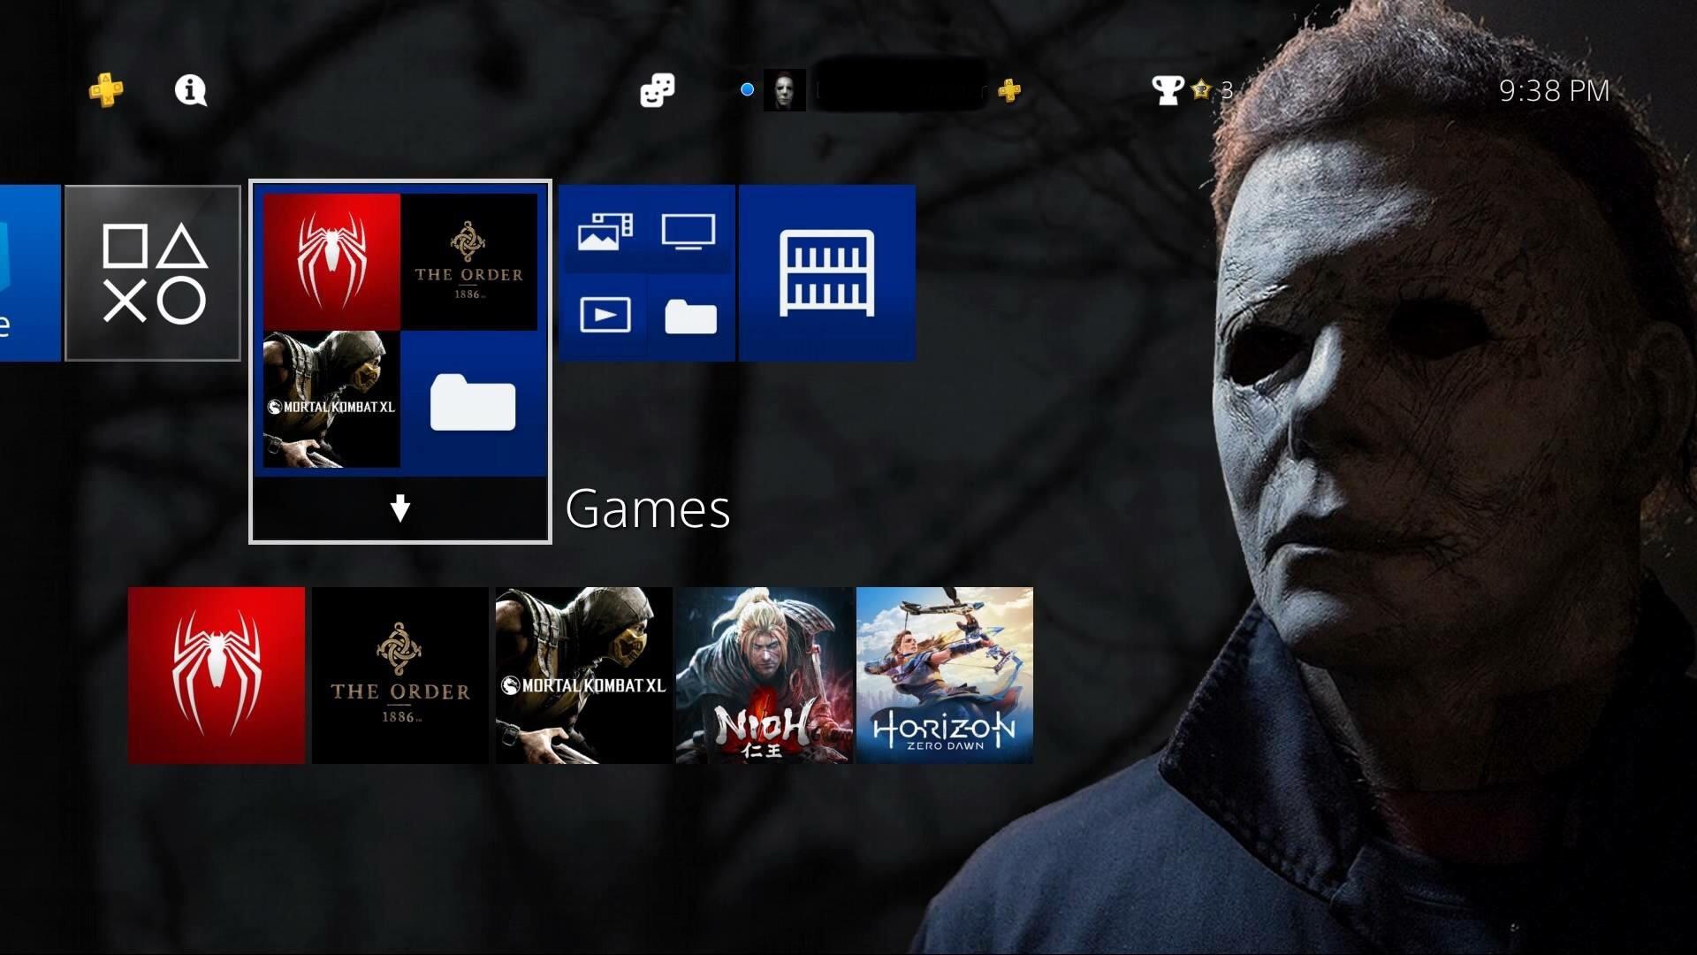Select the What's New information icon
Screen dimensions: 1697x955
click(x=189, y=90)
